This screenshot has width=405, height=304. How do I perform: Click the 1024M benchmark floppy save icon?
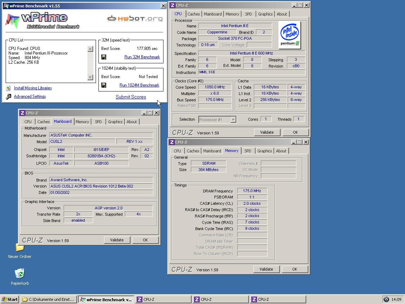pyautogui.click(x=104, y=85)
